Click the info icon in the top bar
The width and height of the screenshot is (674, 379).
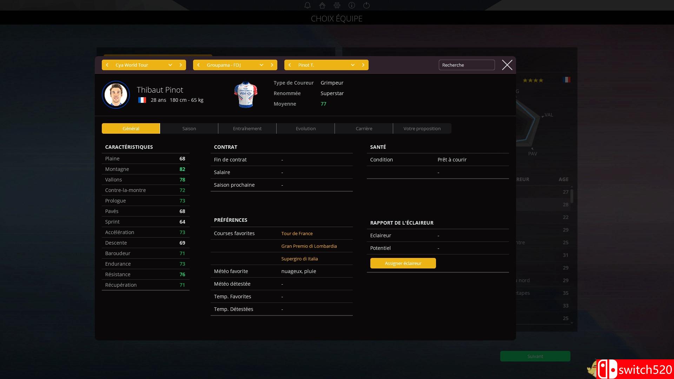352,5
